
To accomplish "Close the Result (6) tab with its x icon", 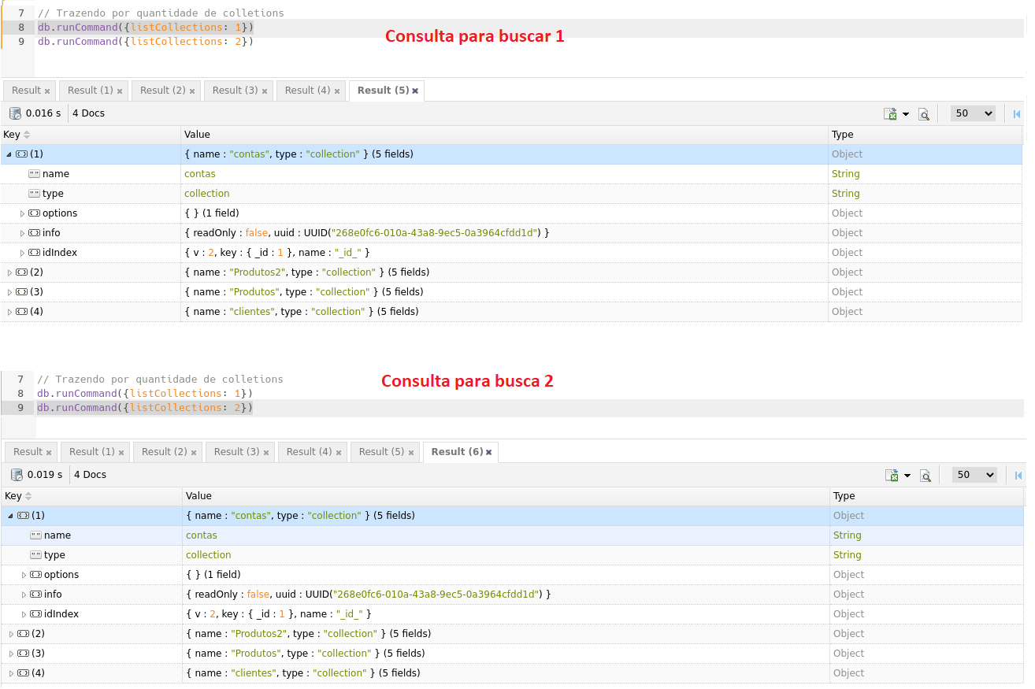I will click(489, 452).
